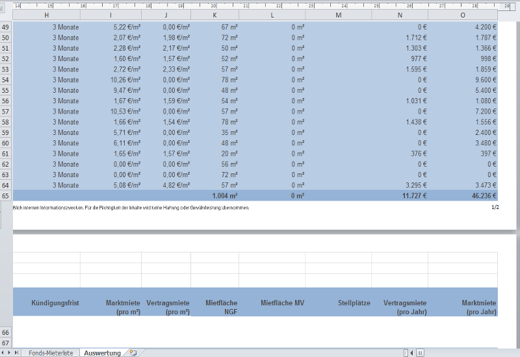Select the total 46.236 € cell
This screenshot has height=357, width=520.
click(x=463, y=196)
